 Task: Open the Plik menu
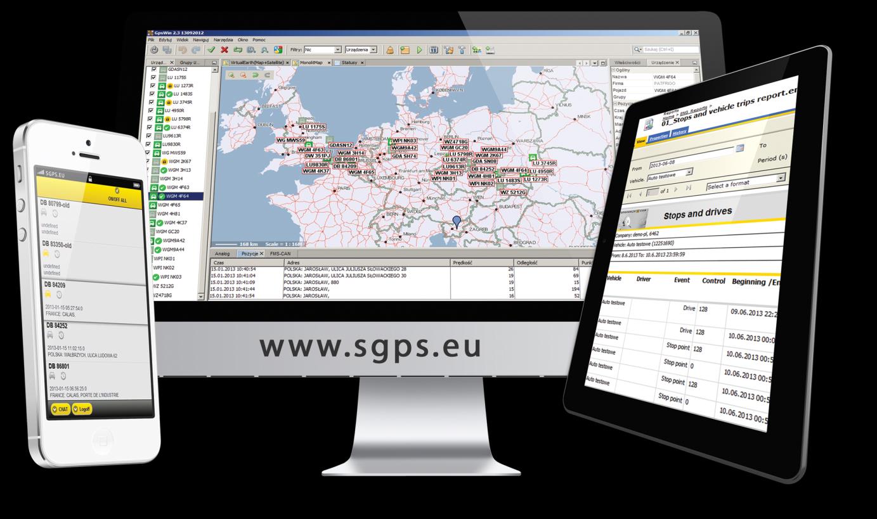tap(151, 39)
